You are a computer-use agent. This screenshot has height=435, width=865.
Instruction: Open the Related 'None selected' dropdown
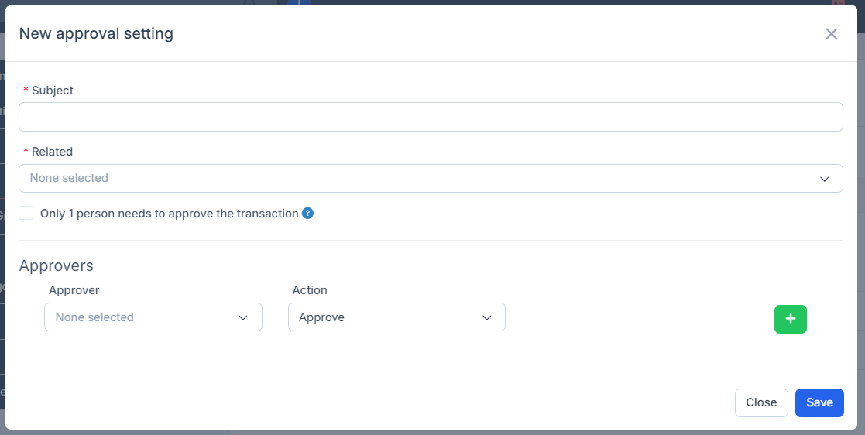(x=418, y=178)
